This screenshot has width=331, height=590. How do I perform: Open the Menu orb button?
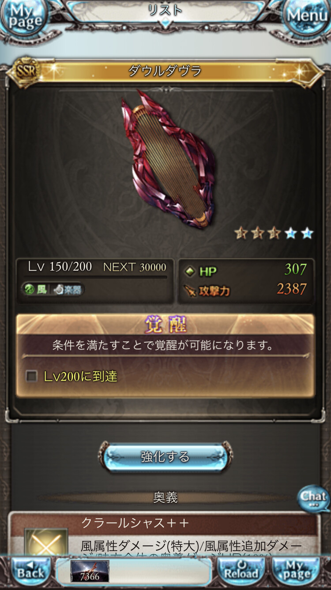(x=307, y=17)
